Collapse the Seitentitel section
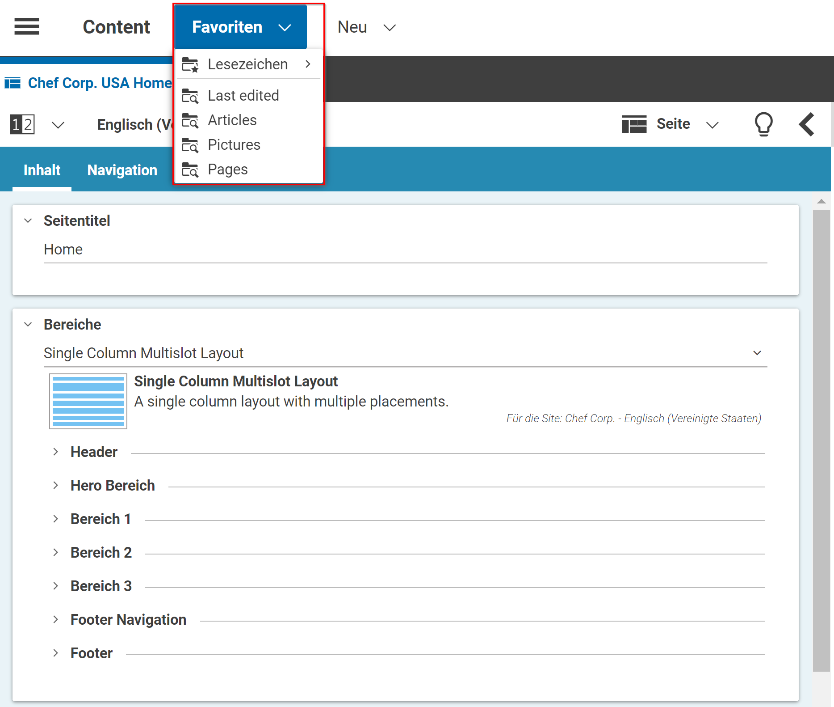The height and width of the screenshot is (707, 834). [28, 220]
